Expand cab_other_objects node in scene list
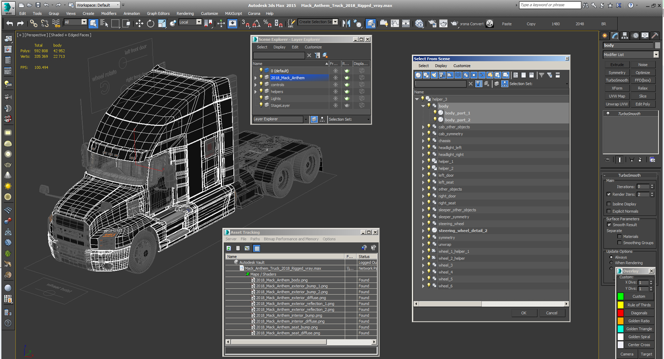The height and width of the screenshot is (359, 664). click(423, 127)
